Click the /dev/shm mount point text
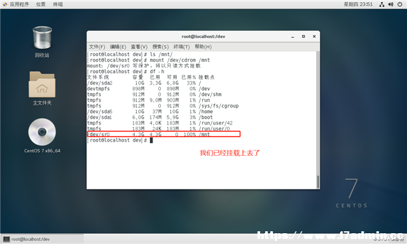 [x=210, y=95]
